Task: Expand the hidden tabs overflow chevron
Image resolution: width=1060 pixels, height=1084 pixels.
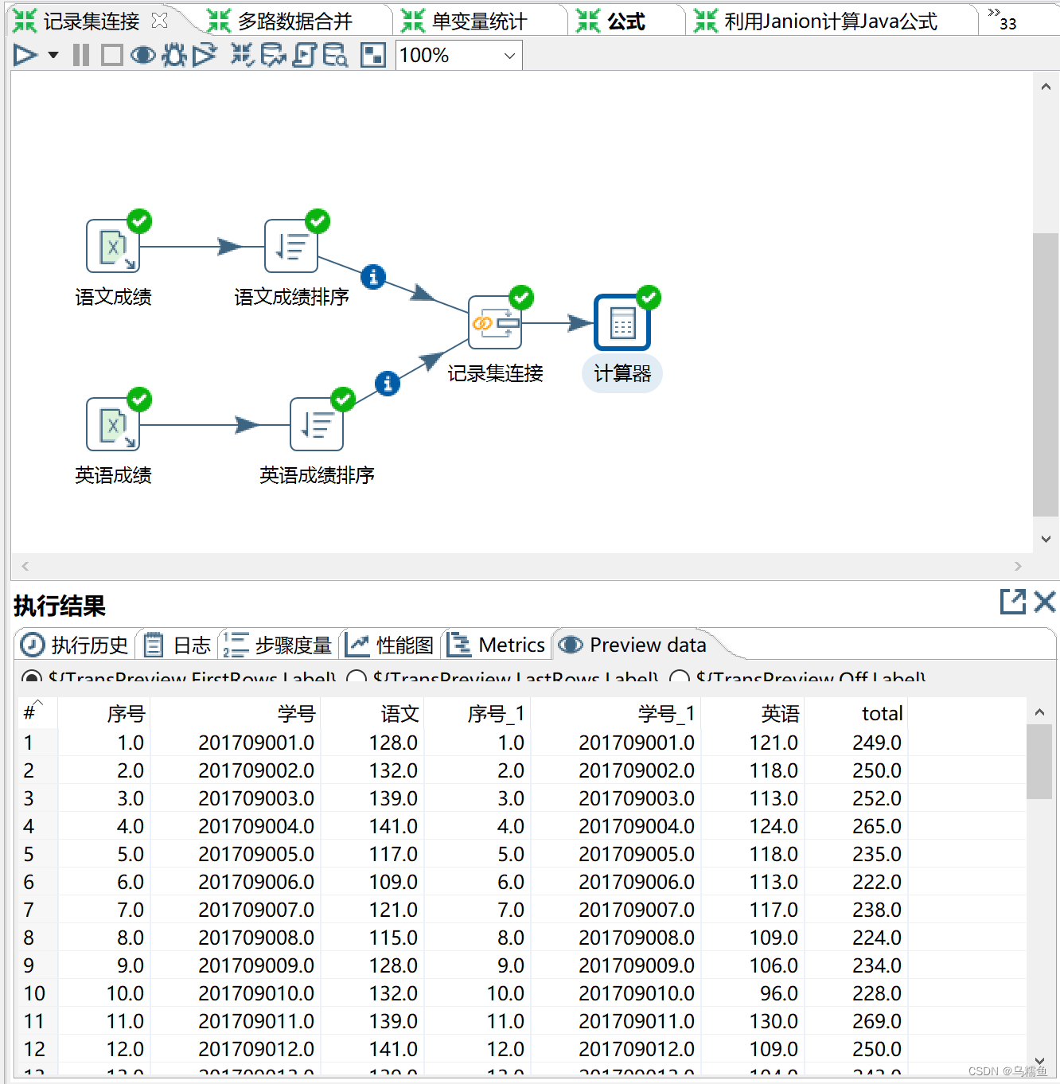Action: pos(993,13)
